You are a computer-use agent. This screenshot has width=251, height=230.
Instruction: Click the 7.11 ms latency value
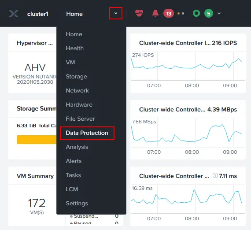pyautogui.click(x=228, y=176)
